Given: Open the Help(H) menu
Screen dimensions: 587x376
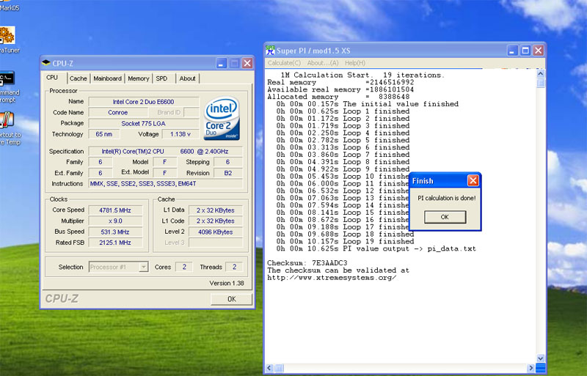Looking at the screenshot, I should point(354,63).
